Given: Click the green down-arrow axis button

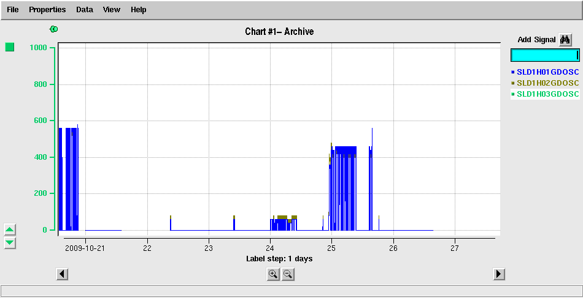Looking at the screenshot, I should click(x=10, y=243).
